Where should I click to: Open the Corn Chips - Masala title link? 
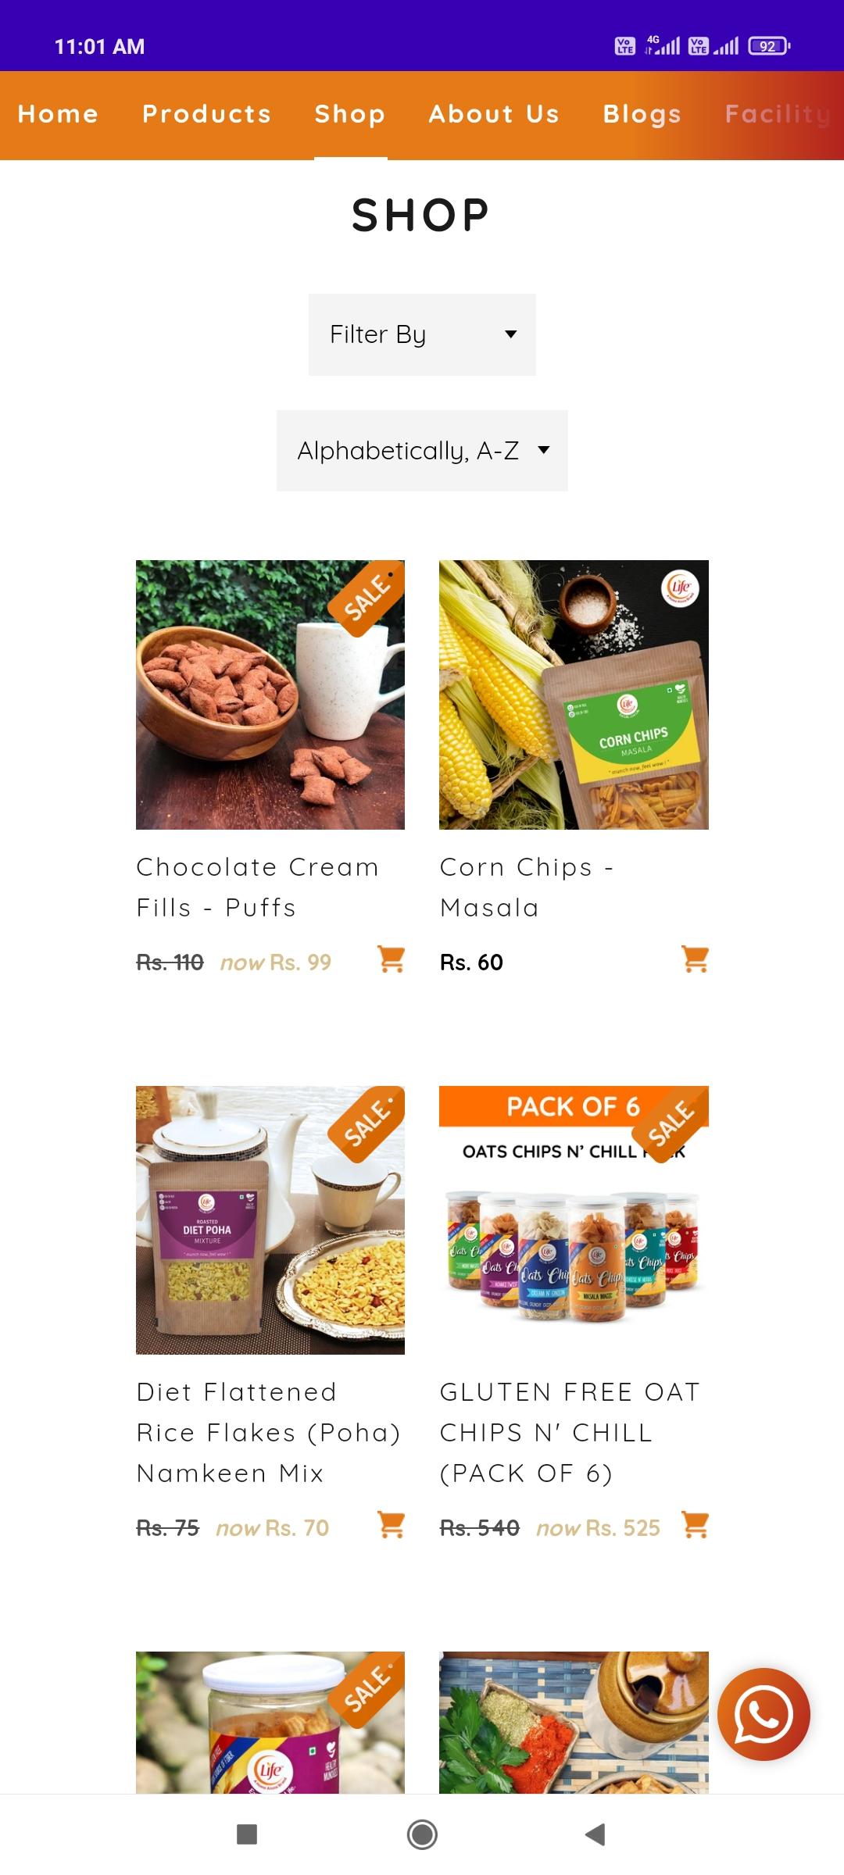(527, 887)
